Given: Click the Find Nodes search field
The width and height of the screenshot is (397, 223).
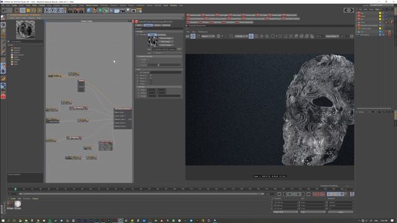Looking at the screenshot, I should tap(26, 42).
